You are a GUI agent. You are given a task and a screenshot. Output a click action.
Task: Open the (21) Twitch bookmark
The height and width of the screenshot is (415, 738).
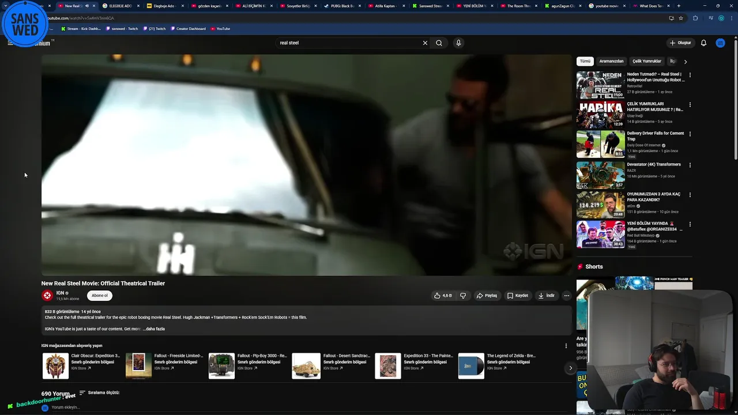[x=154, y=29]
